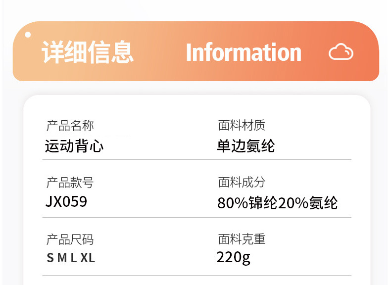Click the 面料克重 label

pyautogui.click(x=242, y=239)
